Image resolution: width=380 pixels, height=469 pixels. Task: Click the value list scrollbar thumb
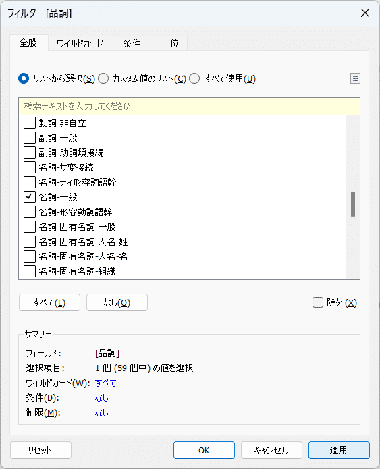[x=353, y=204]
